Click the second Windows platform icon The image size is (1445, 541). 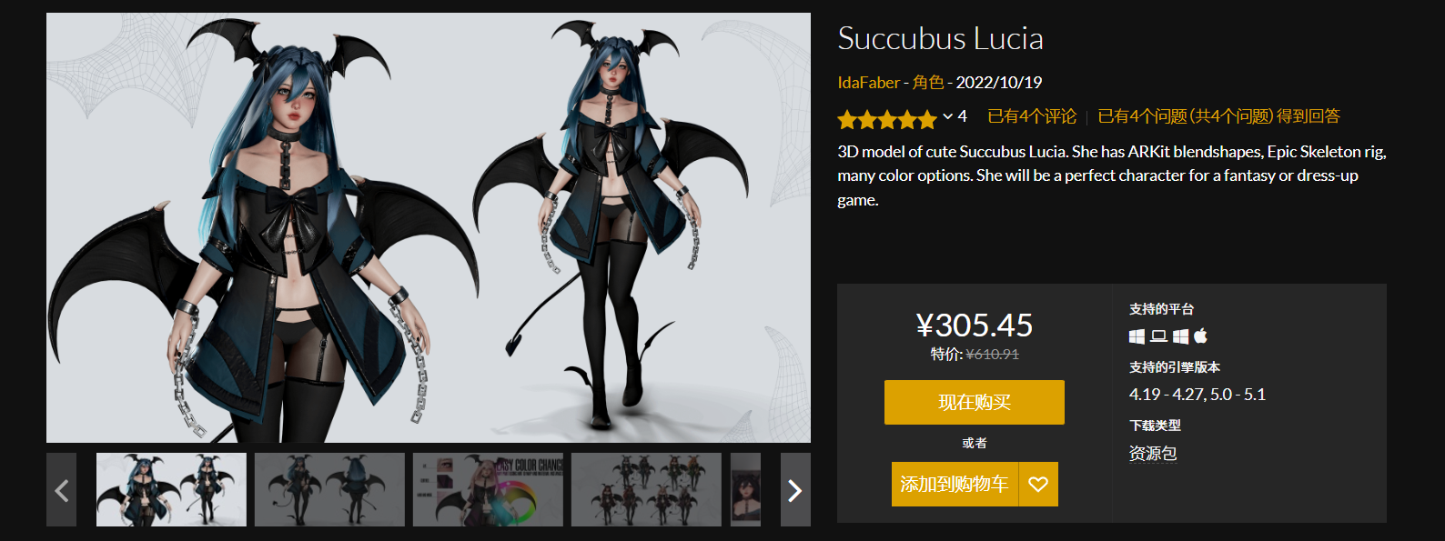tap(1180, 336)
